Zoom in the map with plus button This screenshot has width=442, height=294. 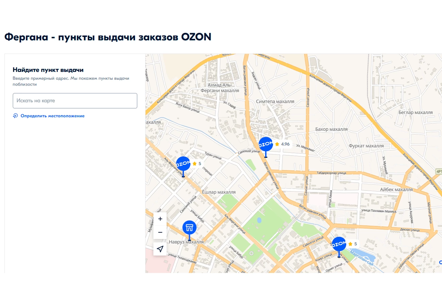pyautogui.click(x=160, y=219)
